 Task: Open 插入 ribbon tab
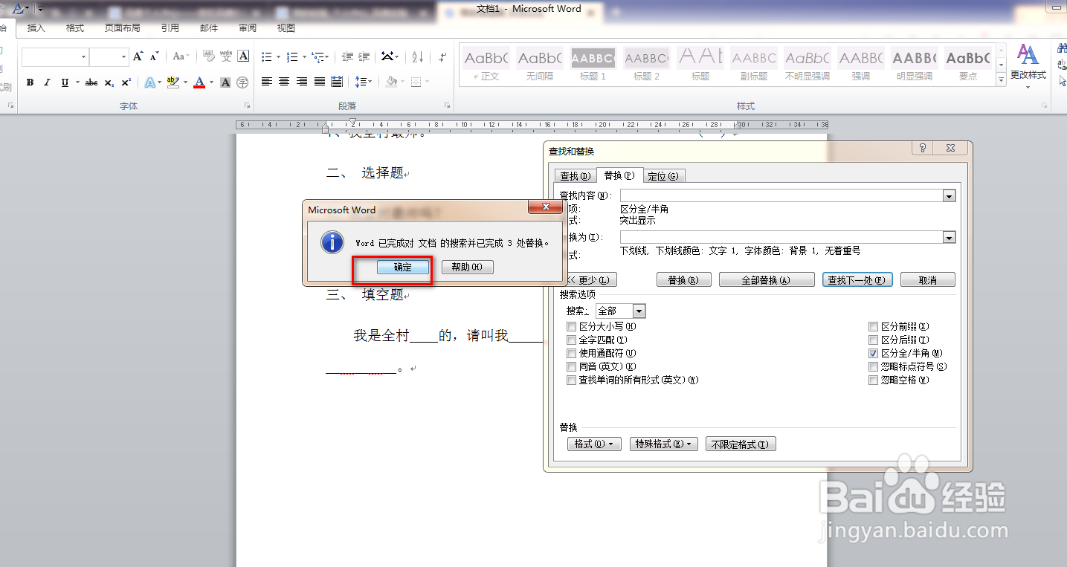pyautogui.click(x=36, y=28)
